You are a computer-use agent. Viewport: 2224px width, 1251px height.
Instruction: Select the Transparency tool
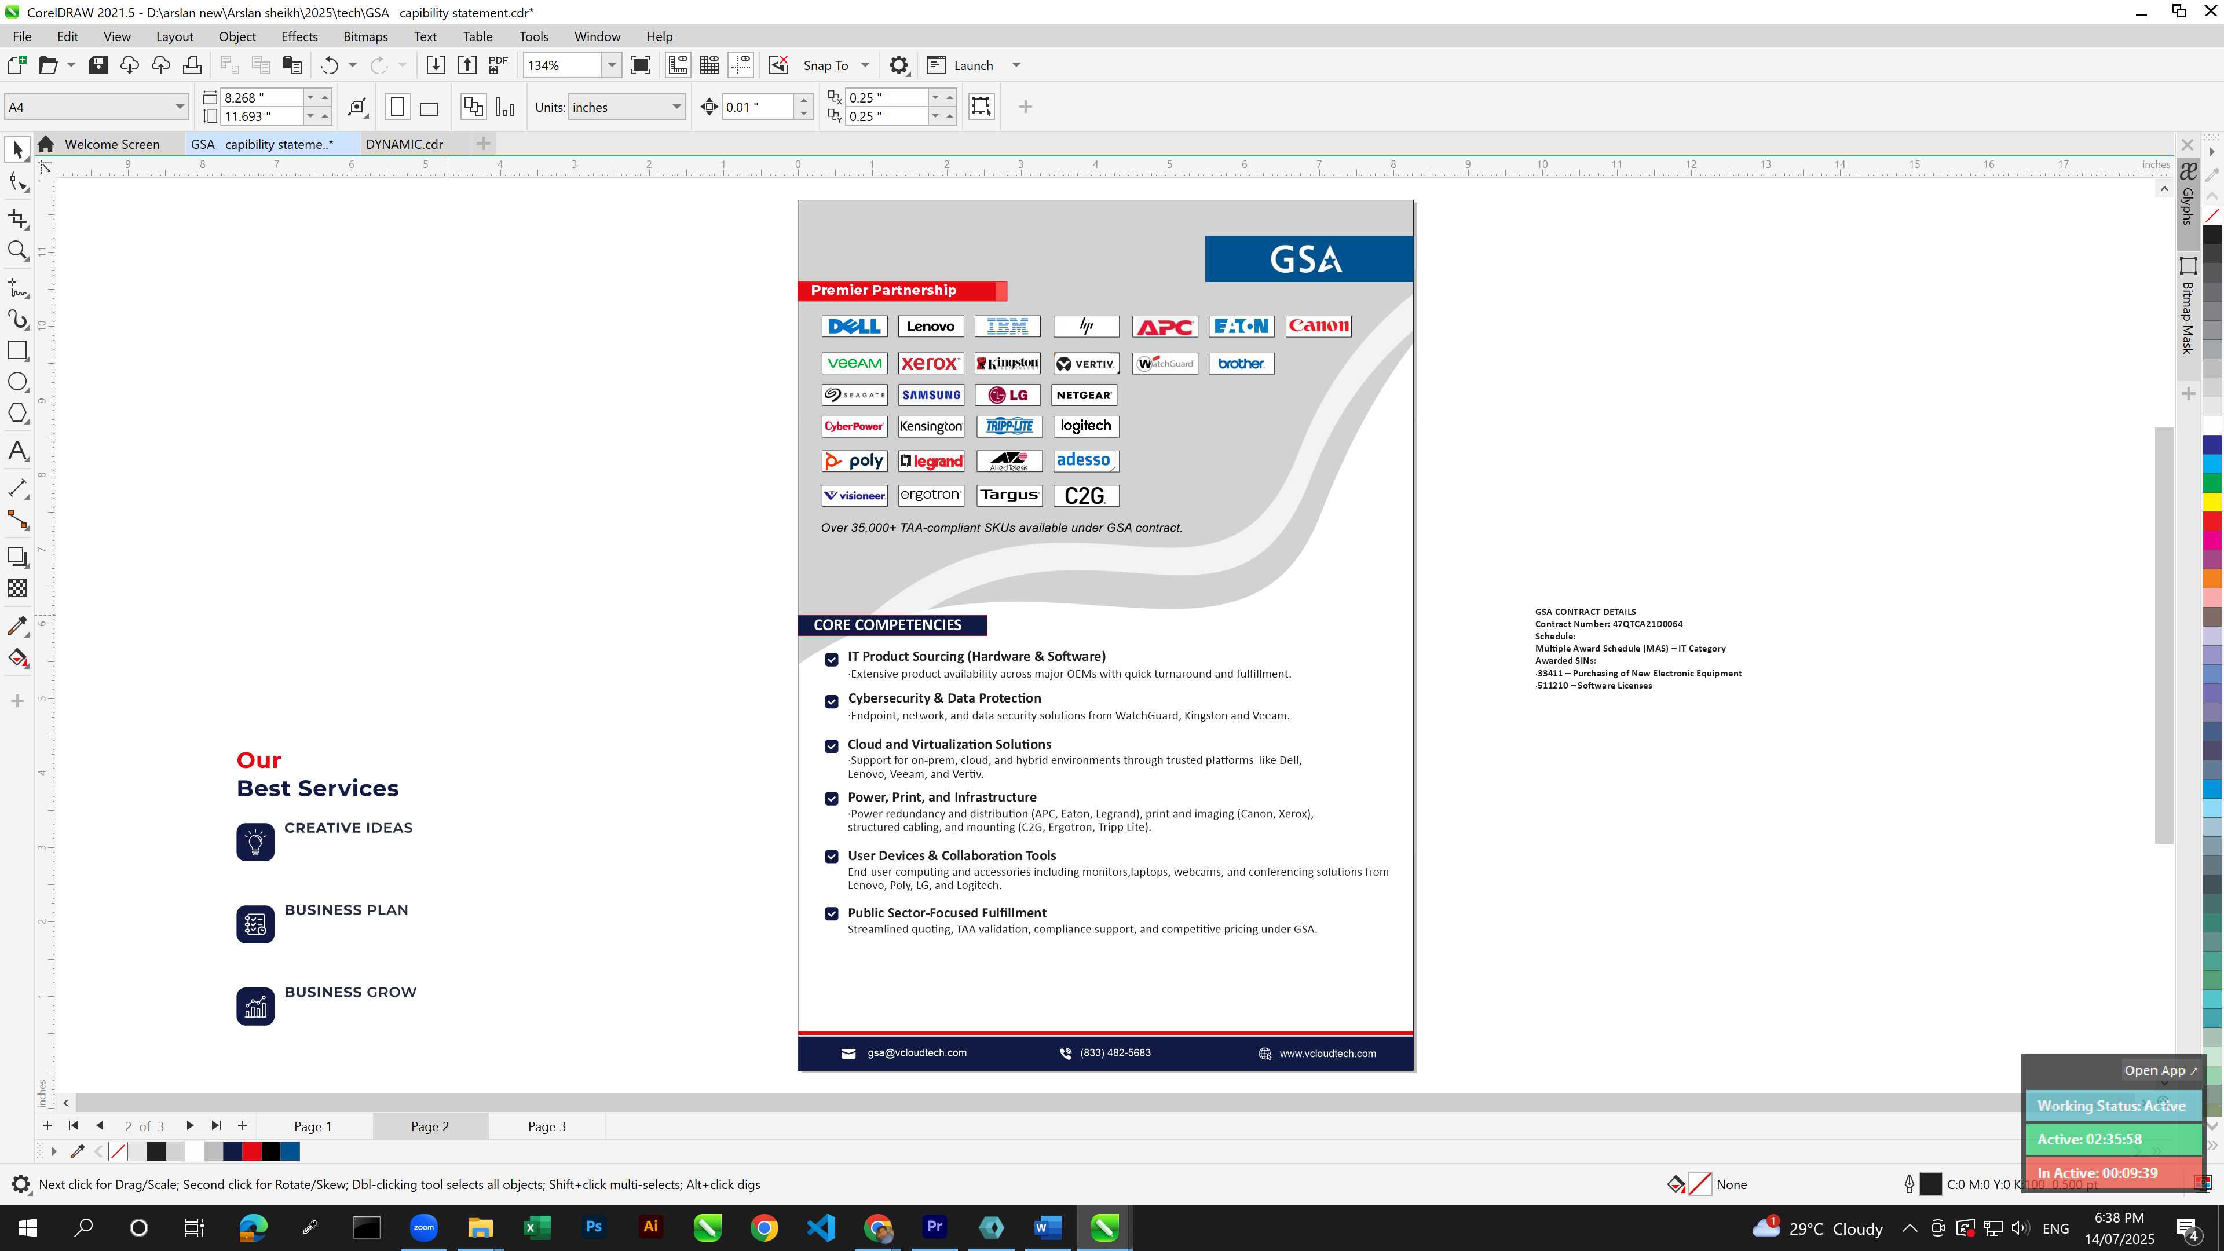17,588
